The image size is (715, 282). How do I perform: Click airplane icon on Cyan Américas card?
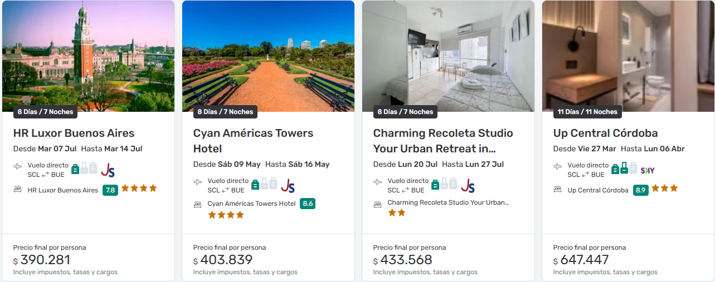pos(197,181)
